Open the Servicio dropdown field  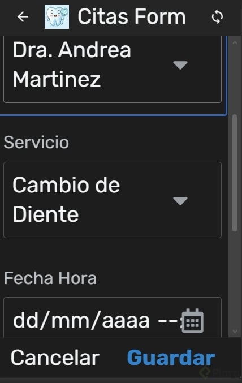[113, 200]
